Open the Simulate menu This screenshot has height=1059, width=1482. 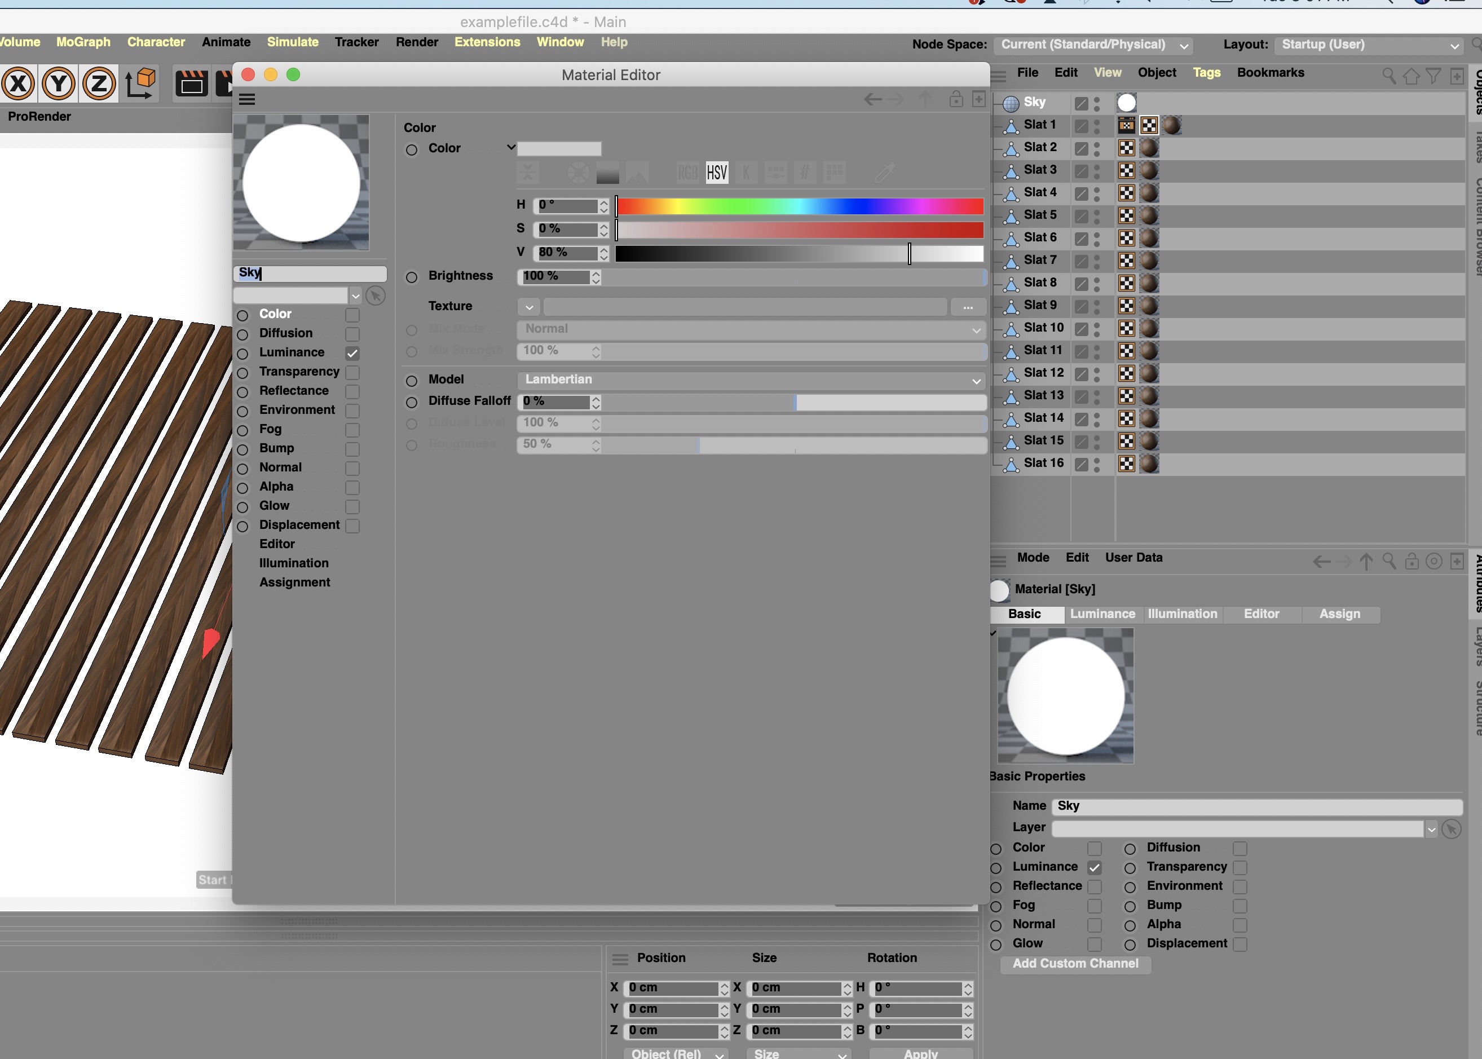click(x=292, y=42)
